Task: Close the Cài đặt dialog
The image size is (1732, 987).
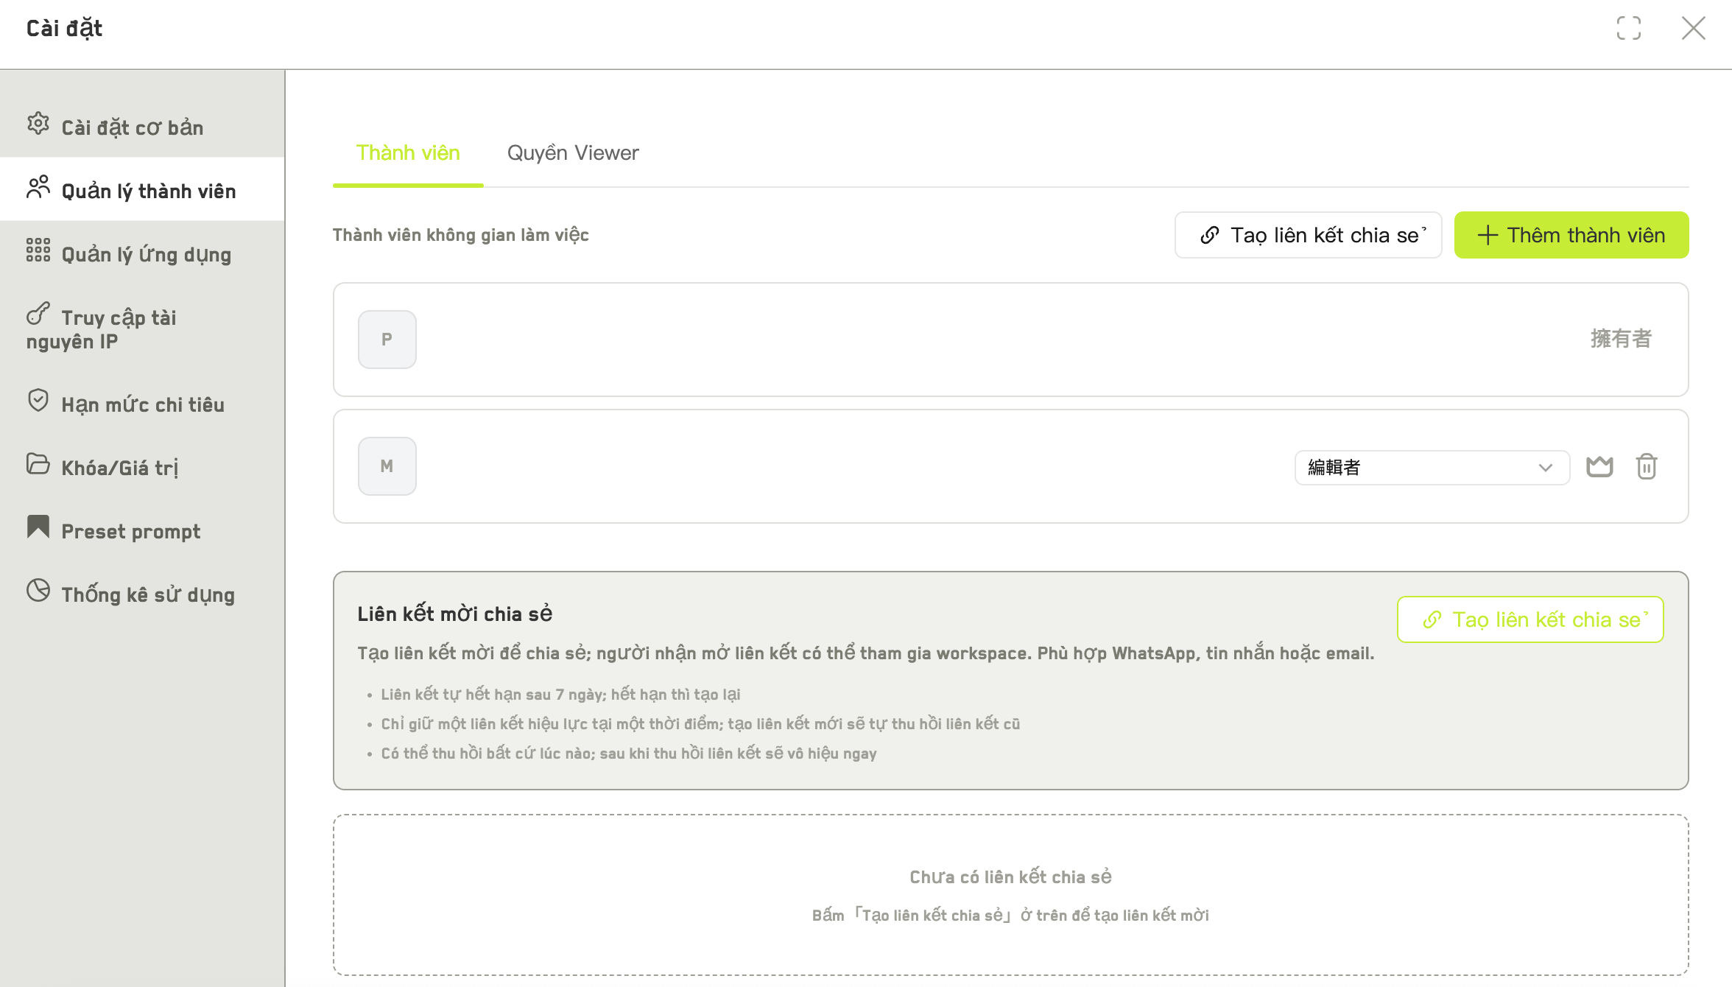Action: pyautogui.click(x=1694, y=28)
